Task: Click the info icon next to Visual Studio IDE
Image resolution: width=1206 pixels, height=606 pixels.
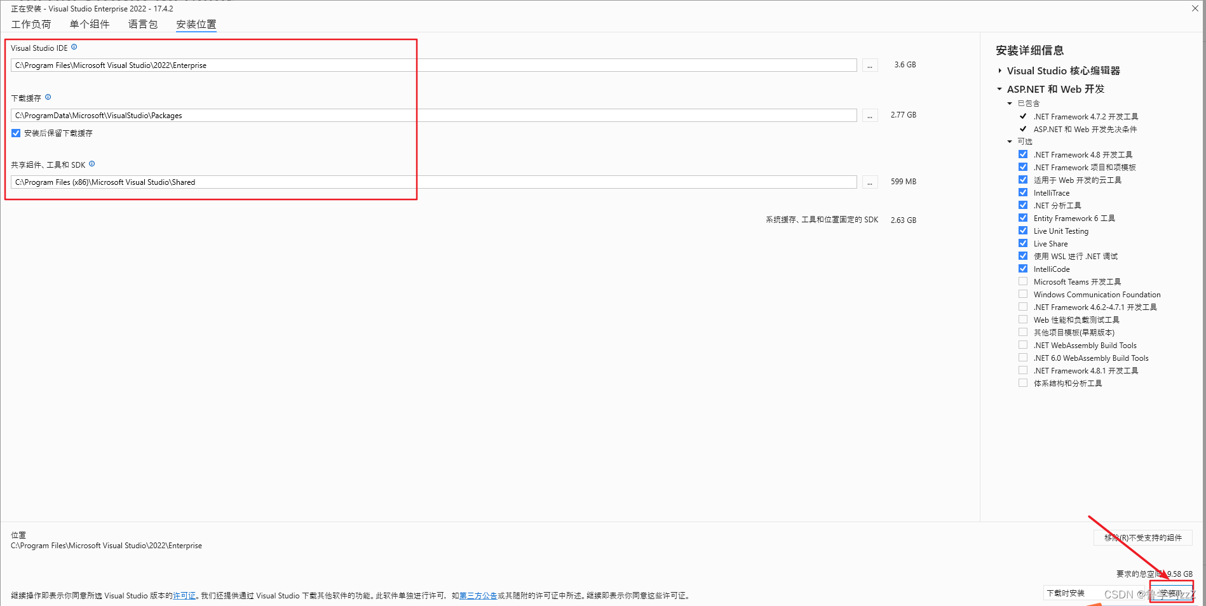Action: [x=74, y=47]
